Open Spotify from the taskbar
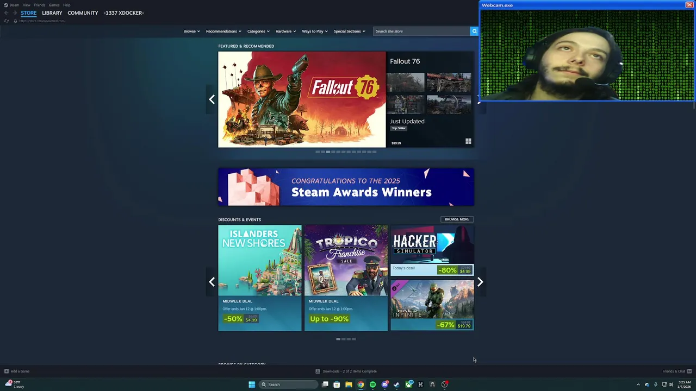 coord(372,384)
